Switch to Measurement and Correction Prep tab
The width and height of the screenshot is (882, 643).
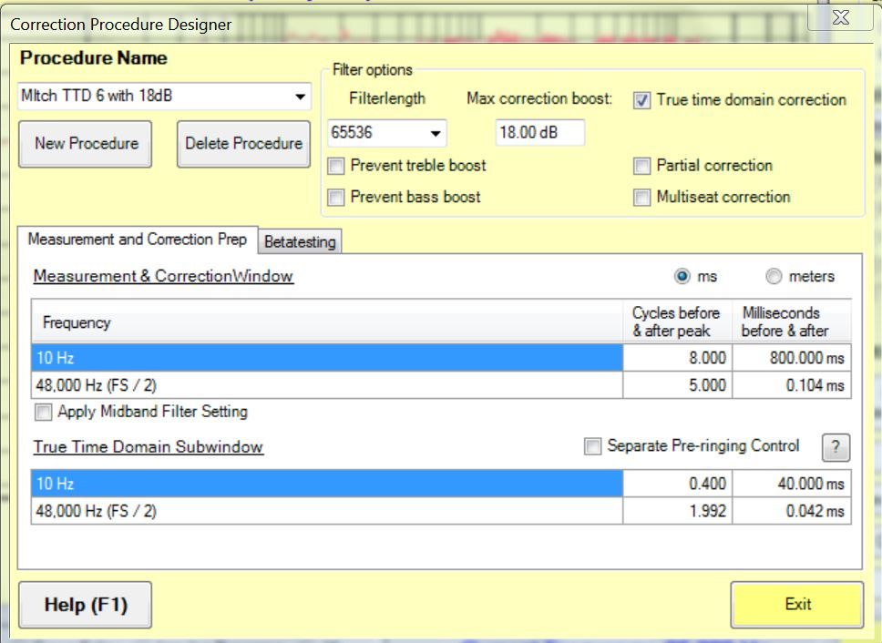click(138, 240)
